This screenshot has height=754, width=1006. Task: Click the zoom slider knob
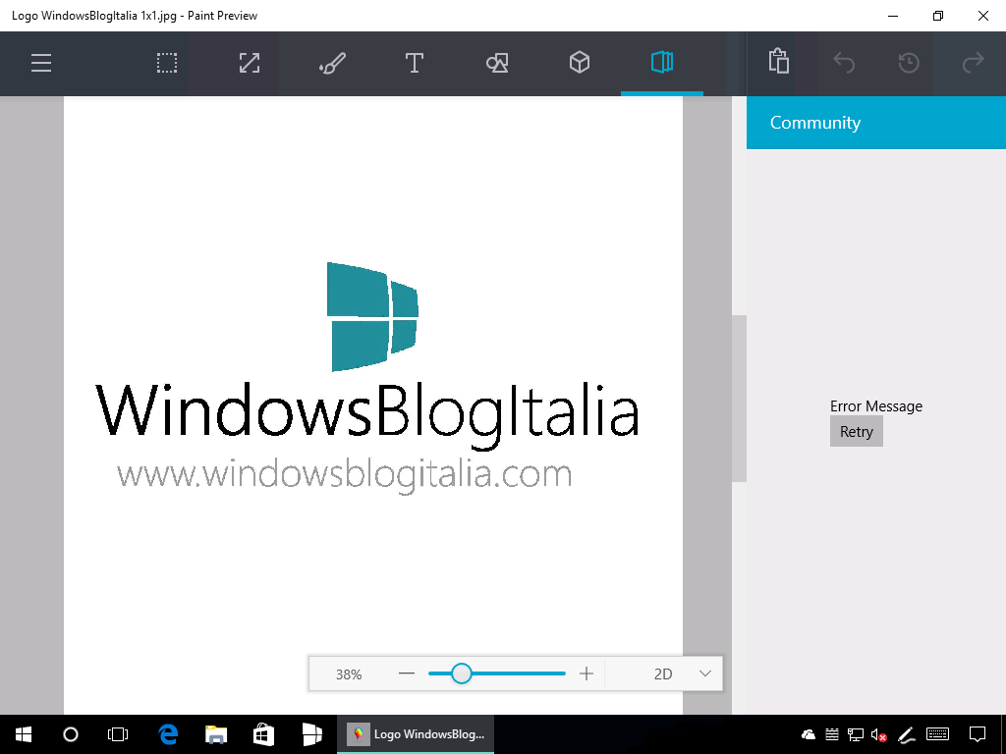pyautogui.click(x=462, y=673)
